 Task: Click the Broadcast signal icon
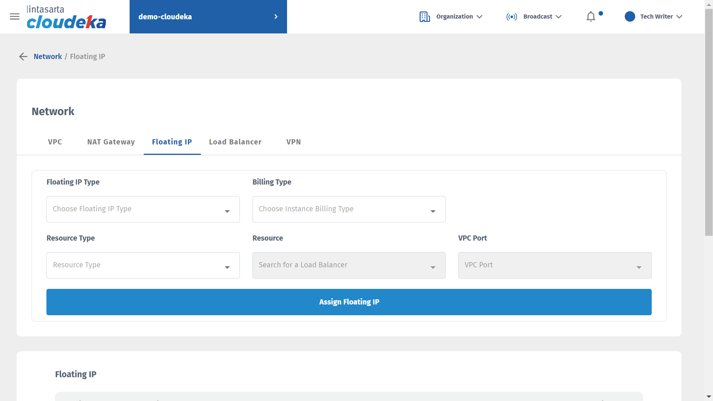(x=511, y=17)
